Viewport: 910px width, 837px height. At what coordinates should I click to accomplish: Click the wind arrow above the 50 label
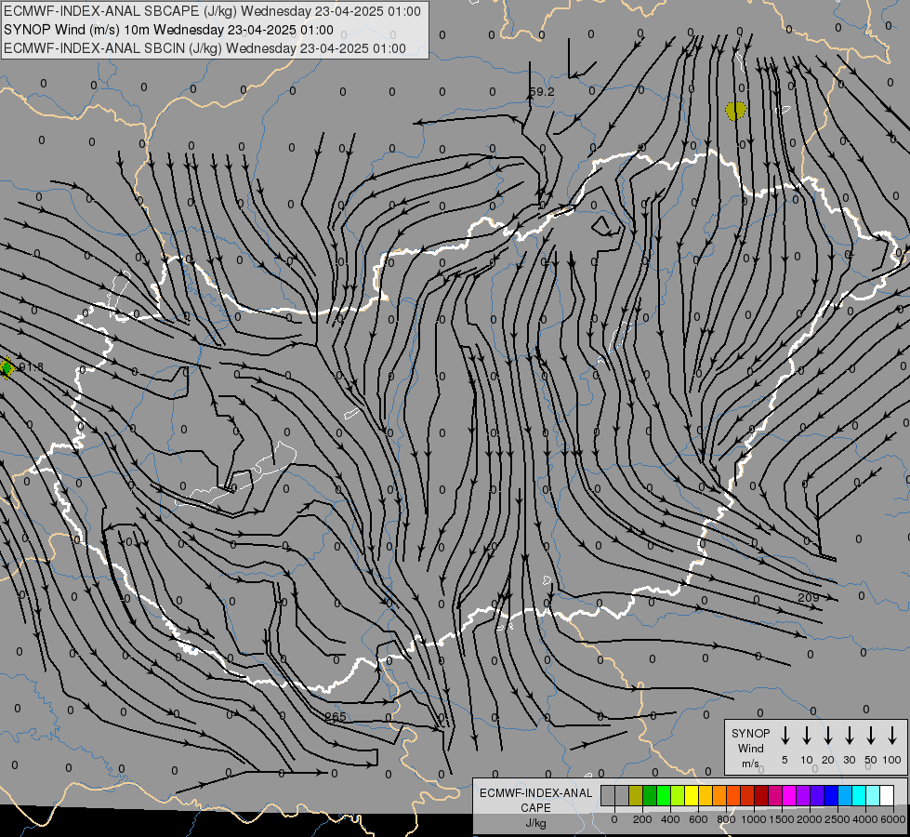[x=871, y=735]
